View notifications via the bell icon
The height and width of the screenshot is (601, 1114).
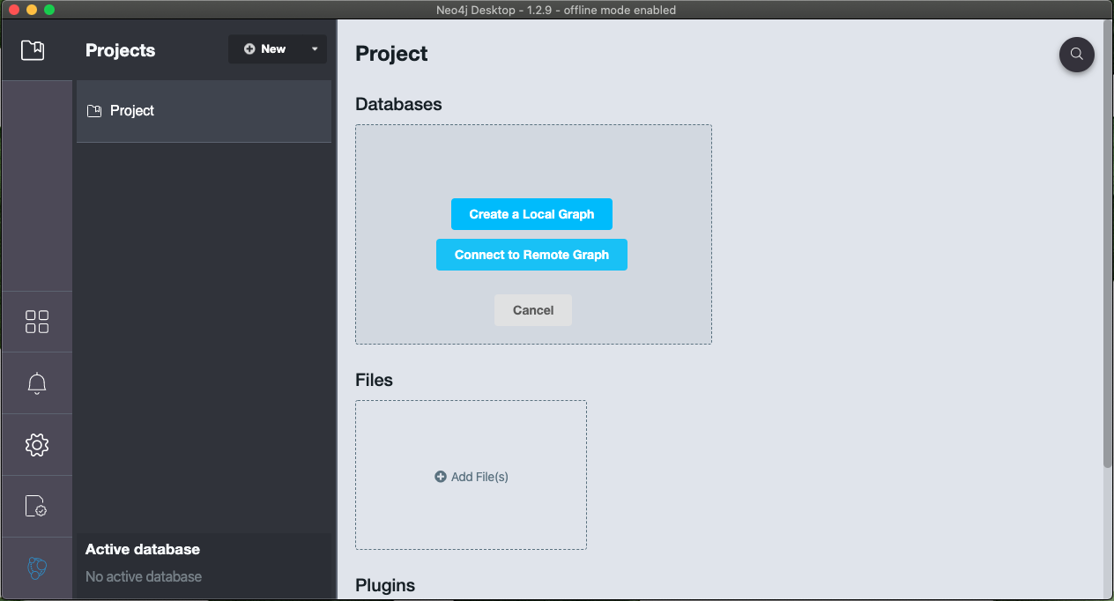(36, 382)
